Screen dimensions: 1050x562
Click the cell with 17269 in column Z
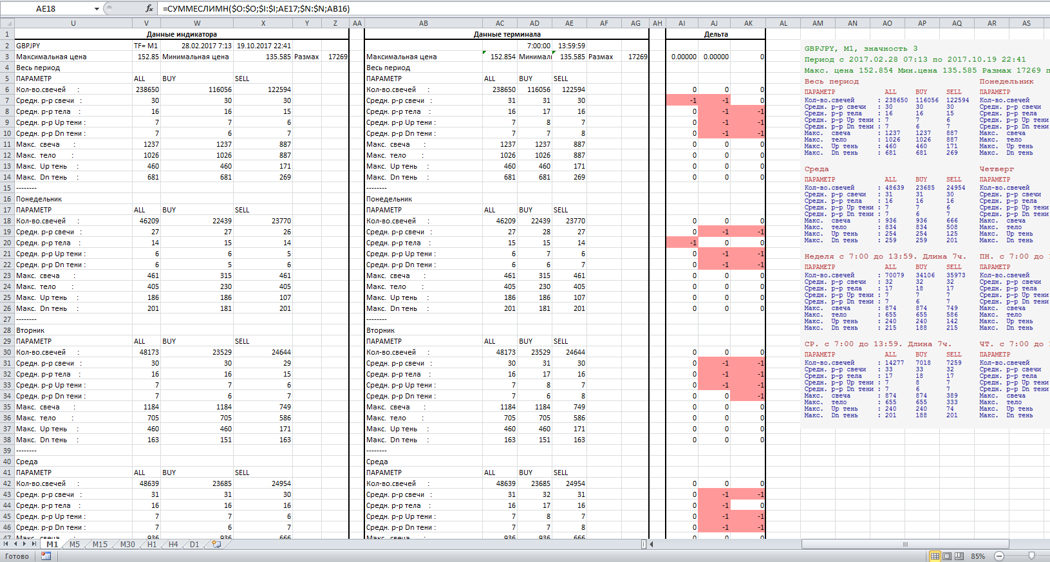(335, 57)
